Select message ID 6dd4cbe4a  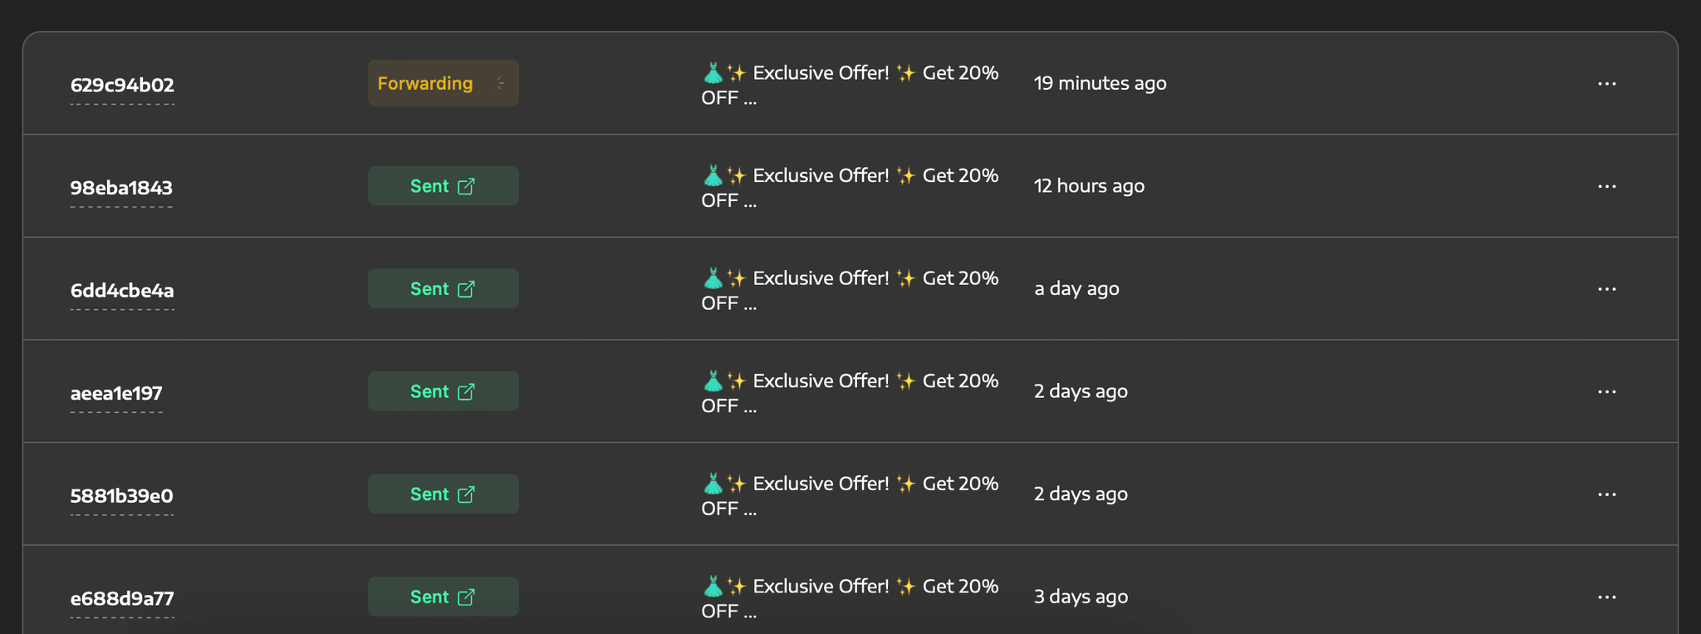click(122, 290)
